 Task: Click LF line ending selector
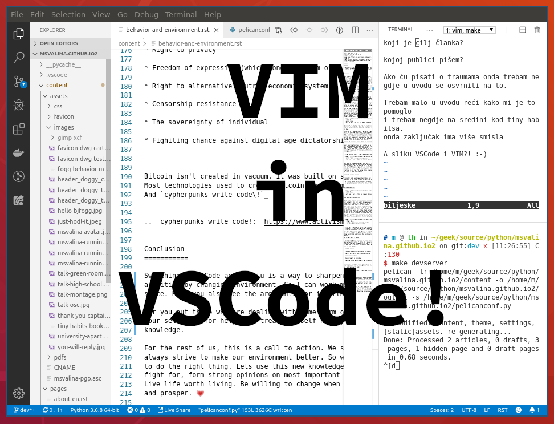[x=487, y=410]
